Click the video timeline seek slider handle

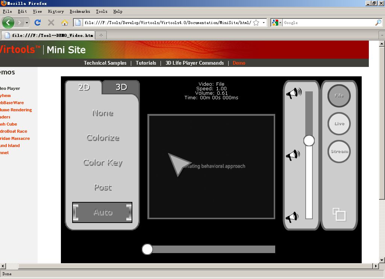pos(147,249)
